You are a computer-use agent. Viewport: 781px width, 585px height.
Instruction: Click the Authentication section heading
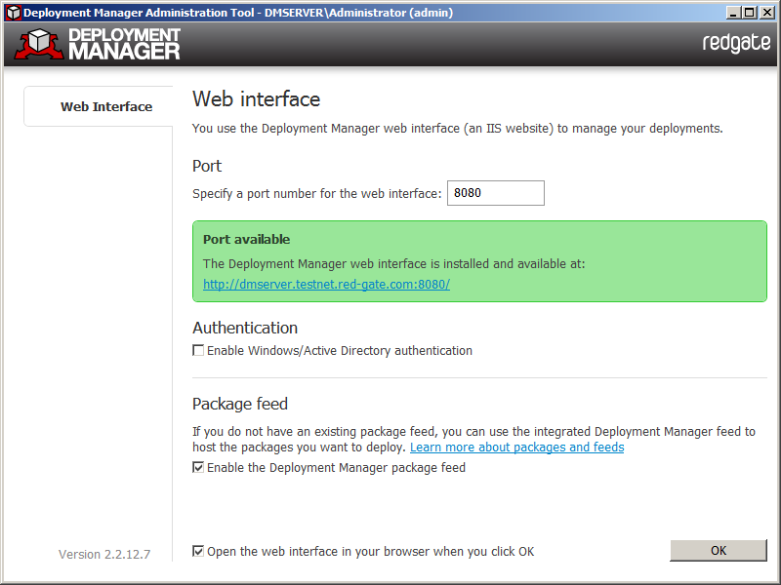[x=245, y=328]
